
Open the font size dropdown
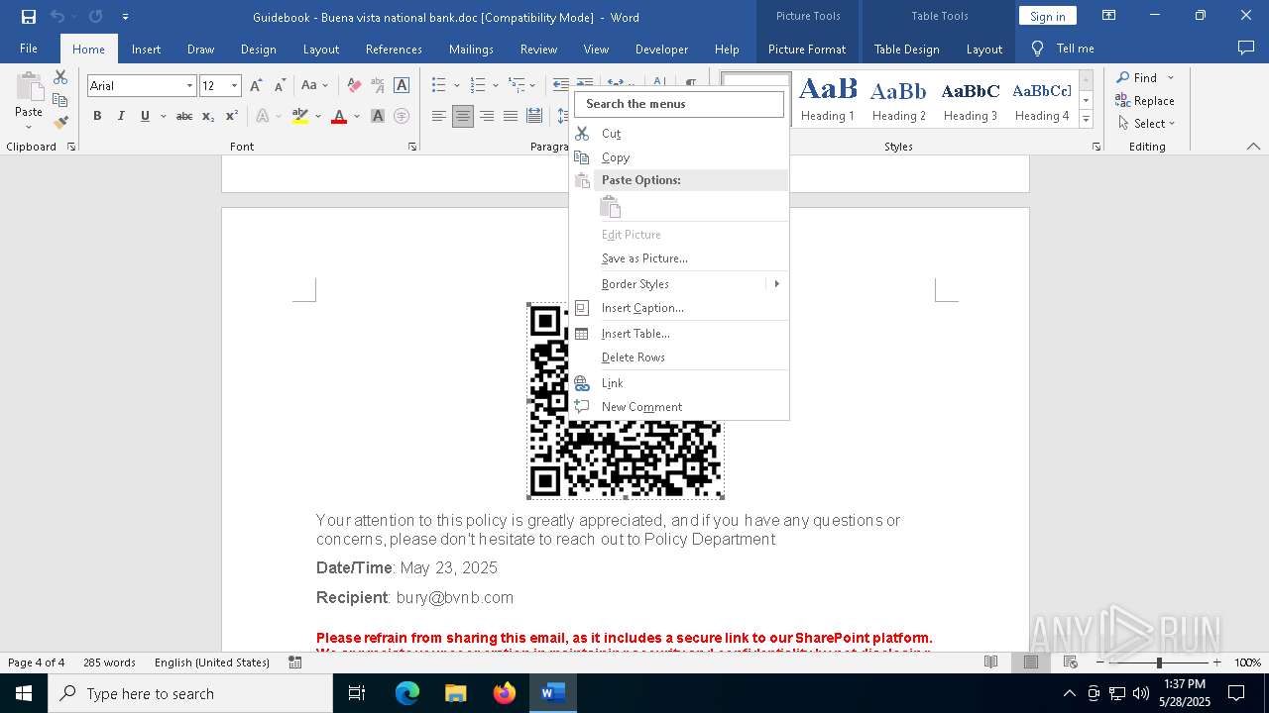click(x=234, y=86)
